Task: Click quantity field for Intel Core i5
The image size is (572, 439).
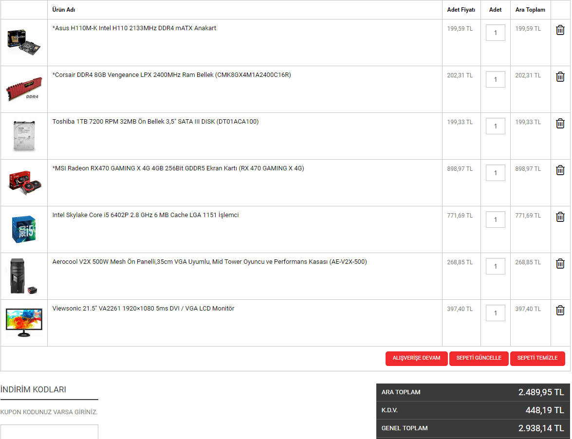Action: (495, 219)
